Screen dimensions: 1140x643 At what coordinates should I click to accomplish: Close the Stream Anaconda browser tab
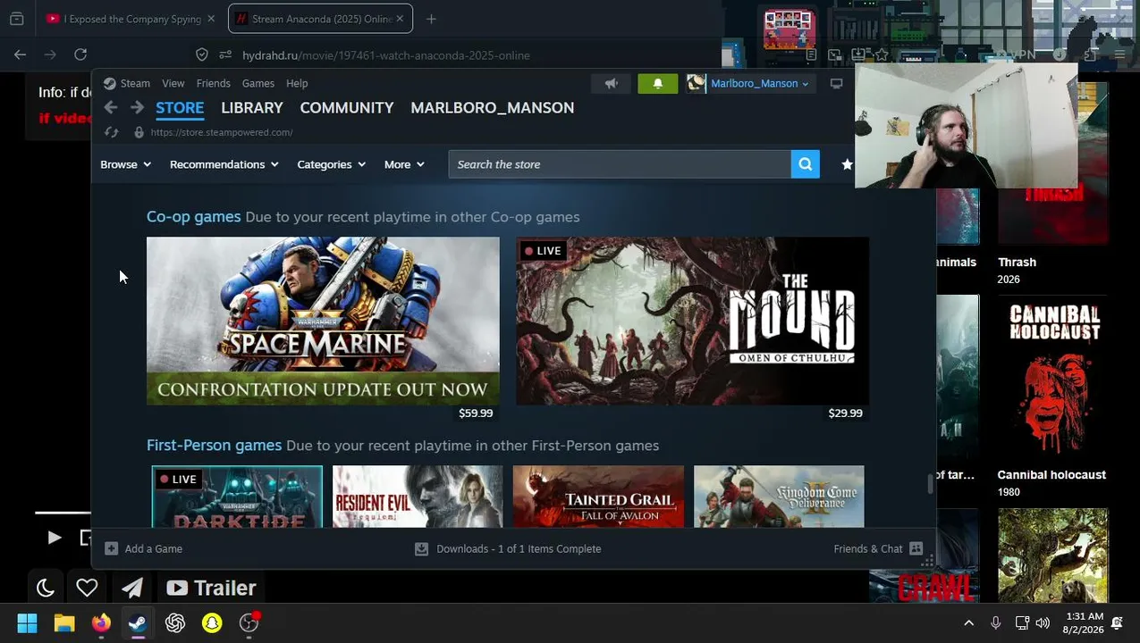pos(400,19)
